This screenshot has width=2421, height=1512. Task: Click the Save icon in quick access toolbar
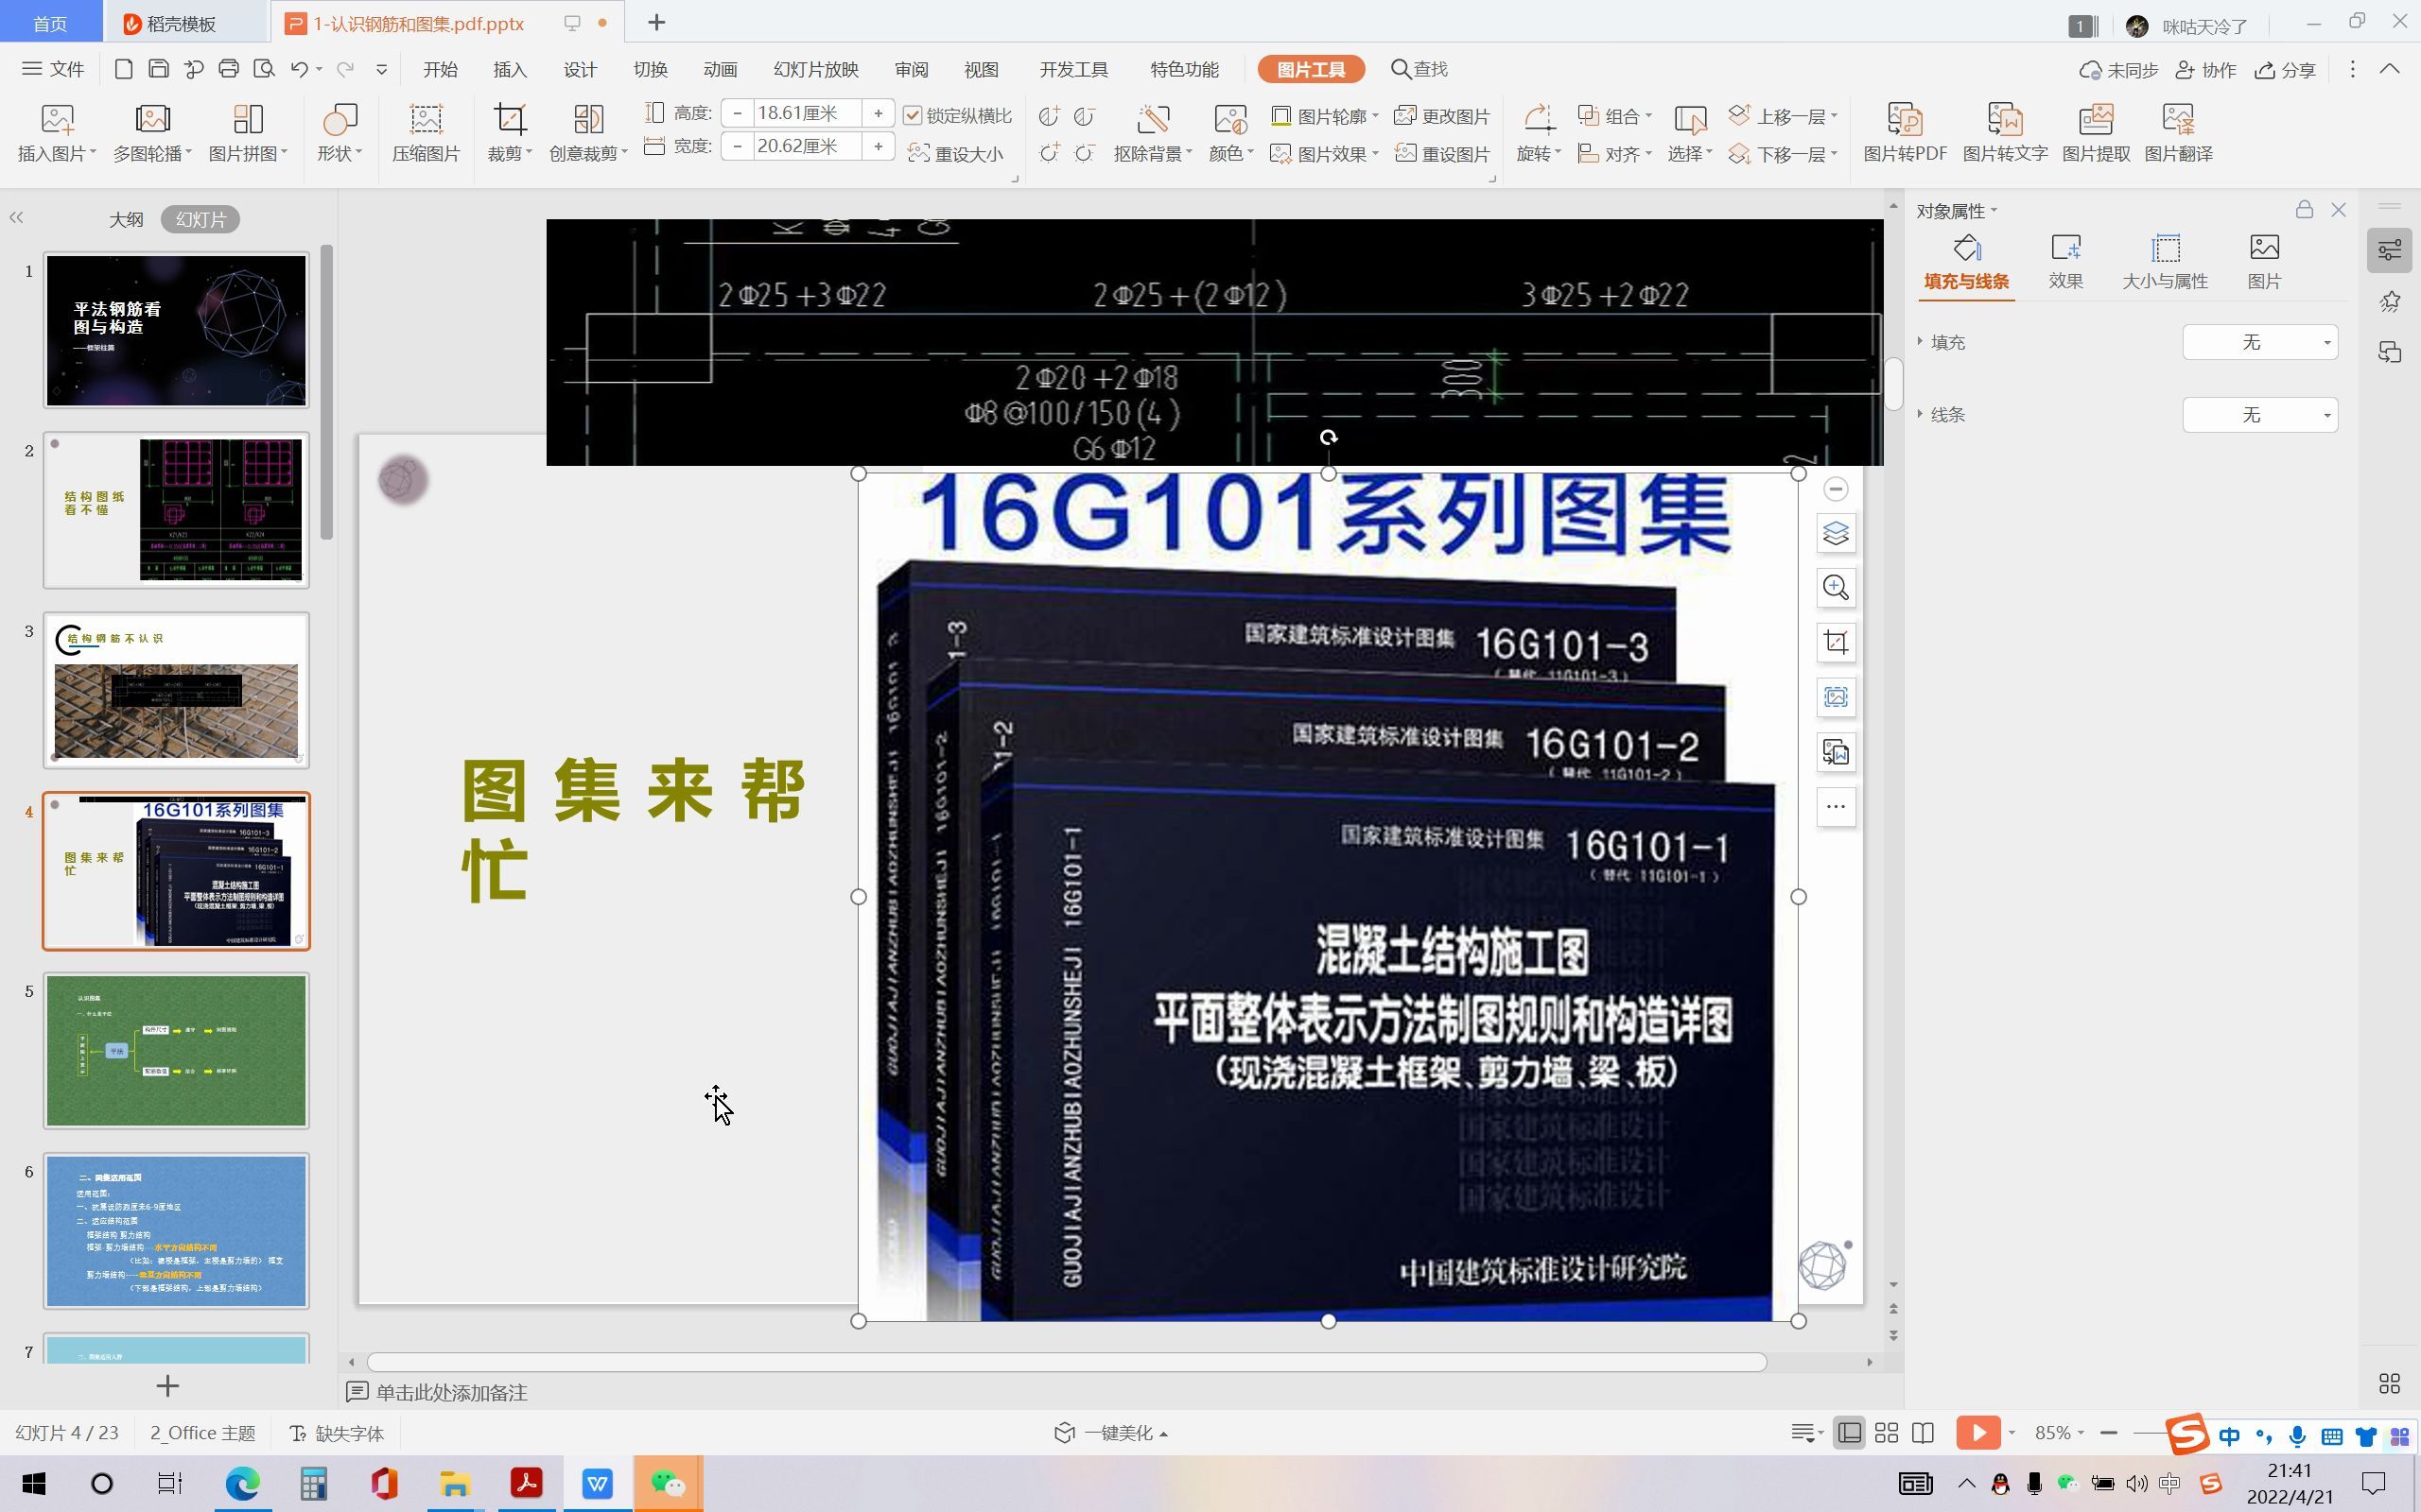[x=158, y=69]
